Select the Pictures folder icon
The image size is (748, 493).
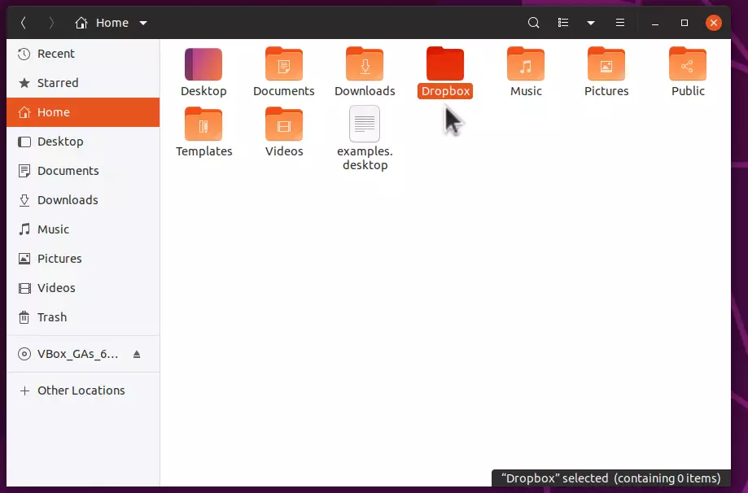606,64
